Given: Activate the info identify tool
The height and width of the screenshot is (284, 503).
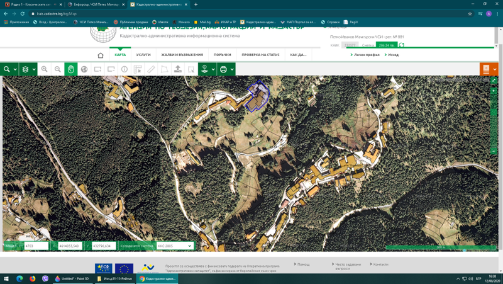Looking at the screenshot, I should point(124,69).
